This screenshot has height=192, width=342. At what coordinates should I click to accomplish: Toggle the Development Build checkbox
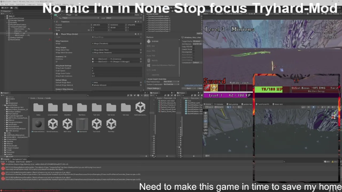click(x=194, y=52)
